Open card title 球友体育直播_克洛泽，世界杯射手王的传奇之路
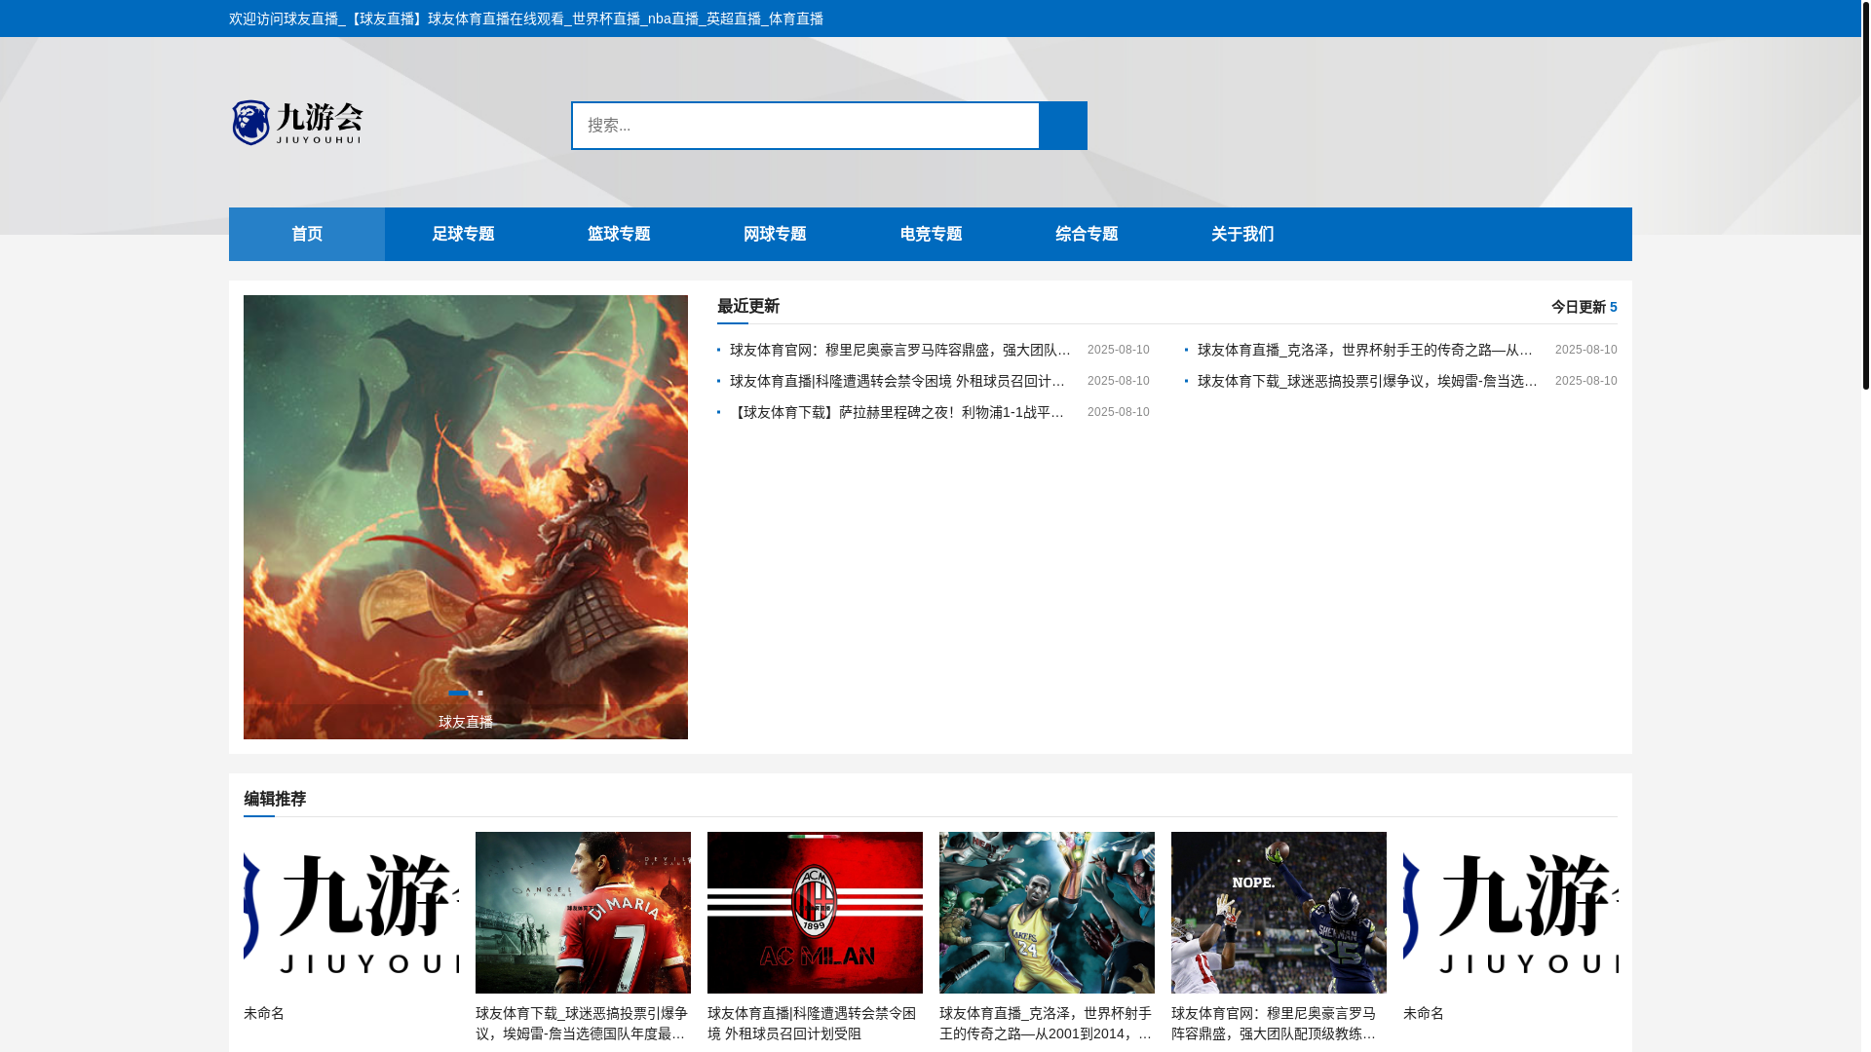 (1046, 1024)
